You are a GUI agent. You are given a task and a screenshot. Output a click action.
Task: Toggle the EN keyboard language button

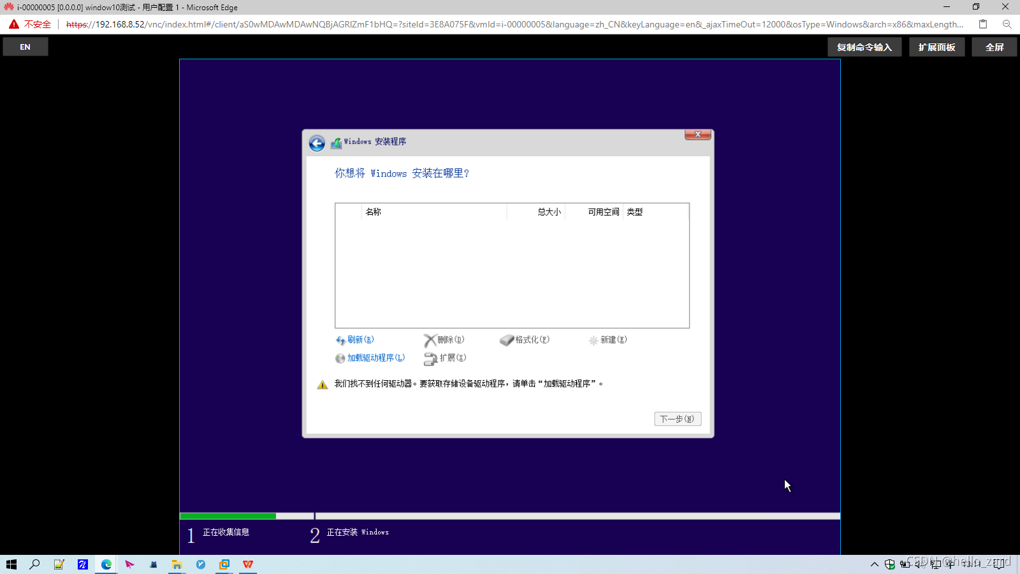(25, 47)
